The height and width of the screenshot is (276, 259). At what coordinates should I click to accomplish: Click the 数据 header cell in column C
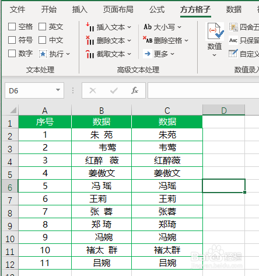click(167, 122)
